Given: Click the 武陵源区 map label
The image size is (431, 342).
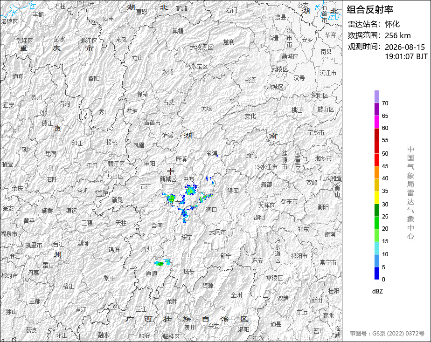Looking at the screenshot, I should [x=202, y=47].
